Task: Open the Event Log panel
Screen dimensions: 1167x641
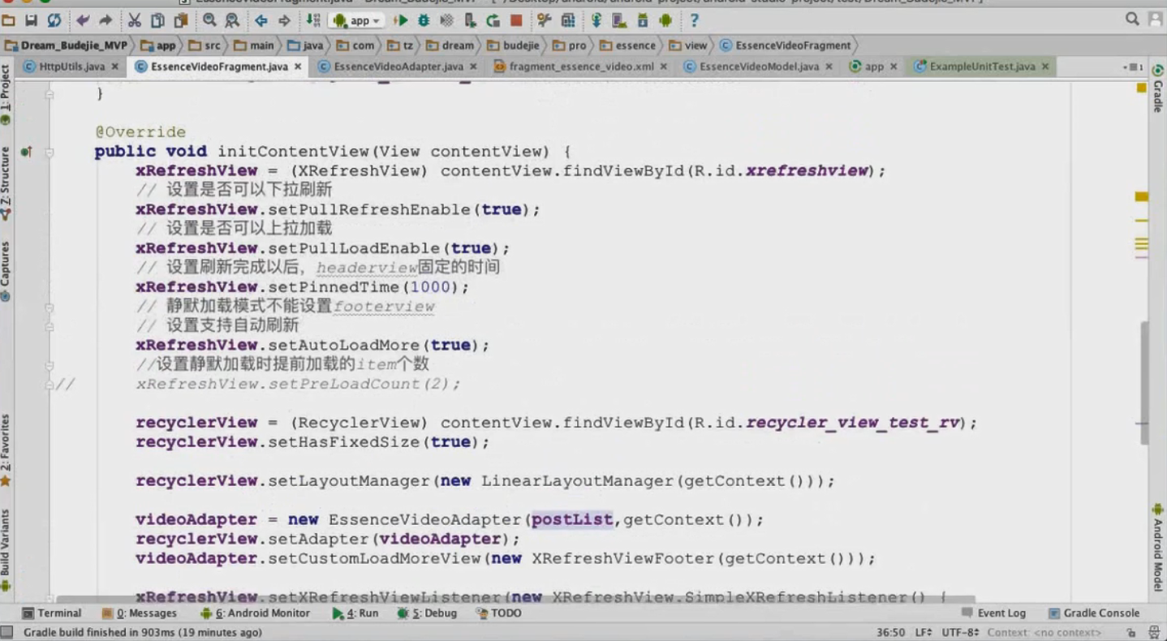Action: [x=993, y=613]
